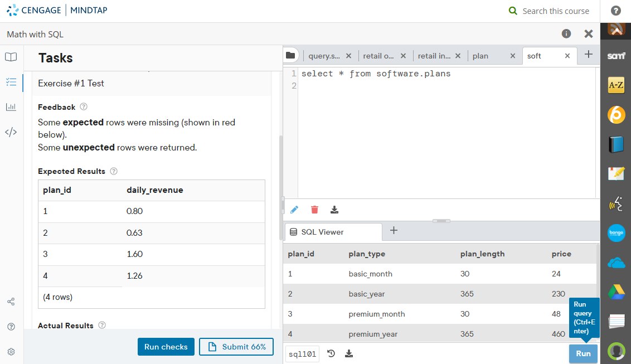Screen dimensions: 631x364
Task: Open the share icon in left sidebar
Action: [x=11, y=301]
